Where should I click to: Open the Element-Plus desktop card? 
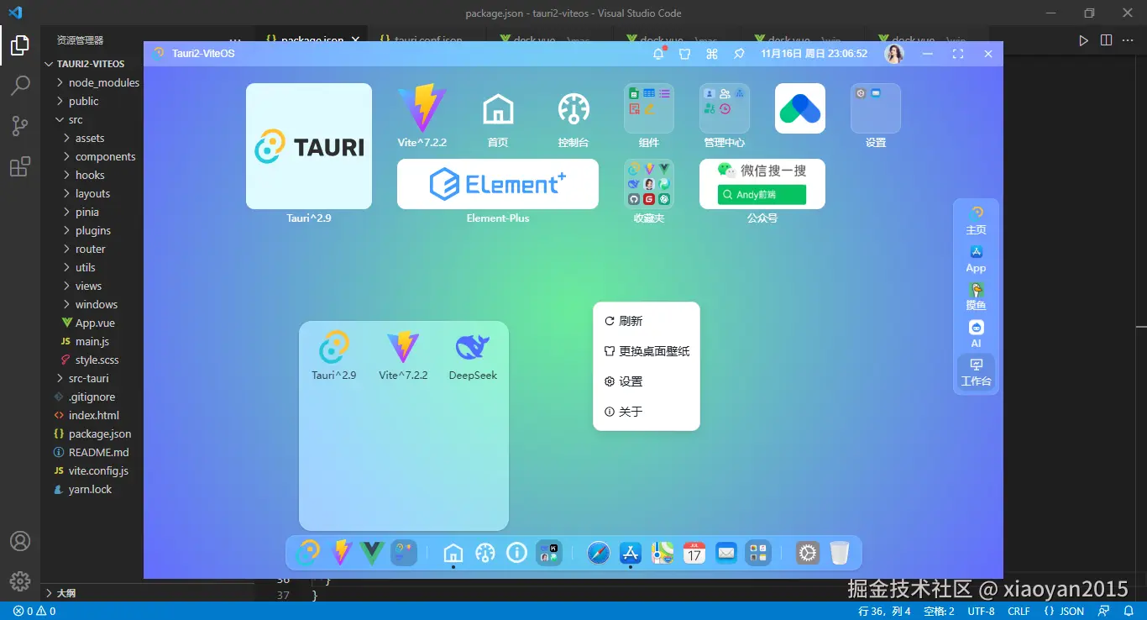click(x=498, y=184)
